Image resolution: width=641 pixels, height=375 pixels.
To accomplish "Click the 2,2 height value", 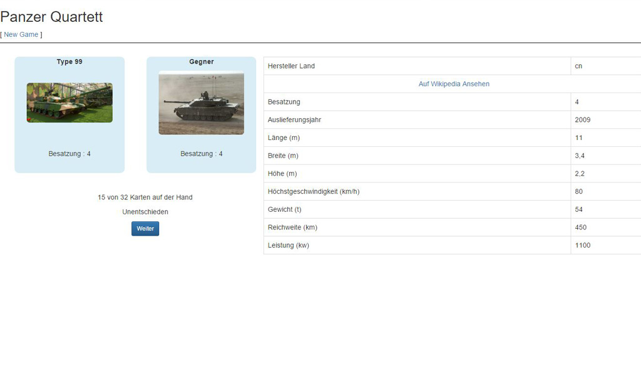I will pyautogui.click(x=580, y=174).
